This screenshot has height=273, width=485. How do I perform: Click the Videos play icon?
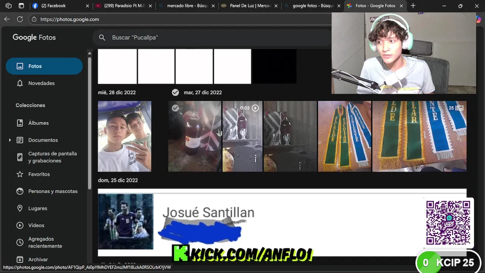pyautogui.click(x=20, y=226)
